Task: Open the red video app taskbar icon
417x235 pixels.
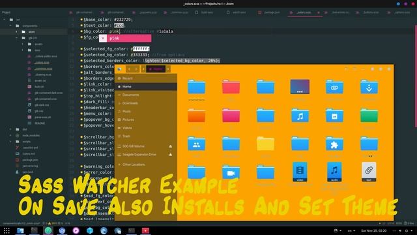Action: tap(145, 230)
